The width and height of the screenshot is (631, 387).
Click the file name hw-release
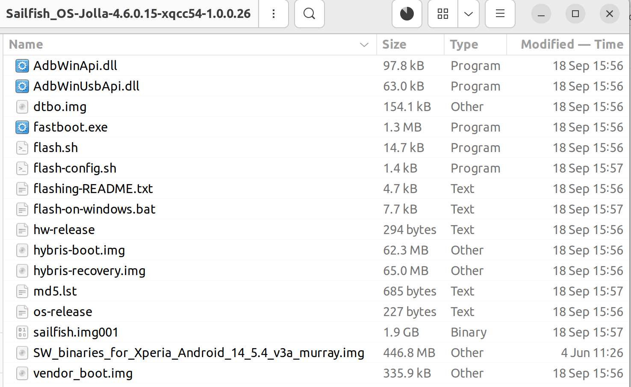tap(64, 230)
